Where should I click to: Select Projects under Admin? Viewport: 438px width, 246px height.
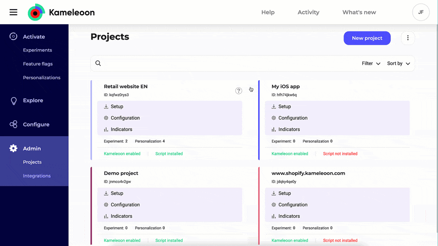[32, 162]
